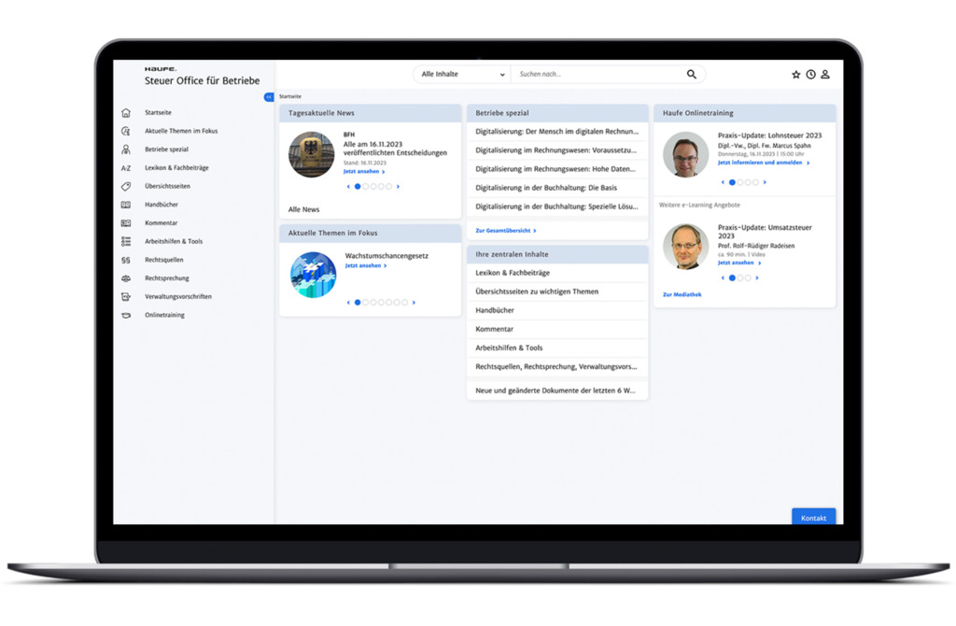The height and width of the screenshot is (626, 956).
Task: Click the Rolf-Rüdiger Radeisen trainer photo
Action: (686, 247)
